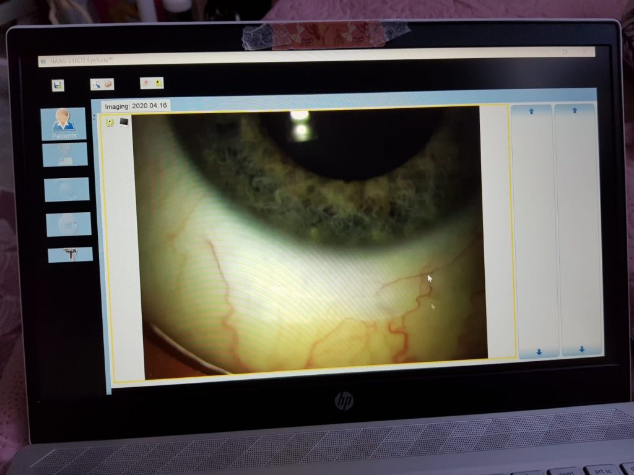Select the fourth sidebar module button
The height and width of the screenshot is (475, 634).
(69, 224)
